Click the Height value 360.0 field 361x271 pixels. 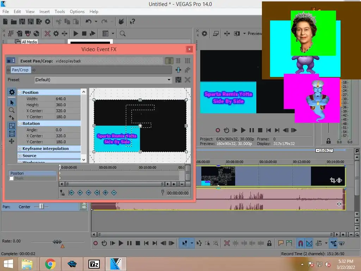click(68, 104)
